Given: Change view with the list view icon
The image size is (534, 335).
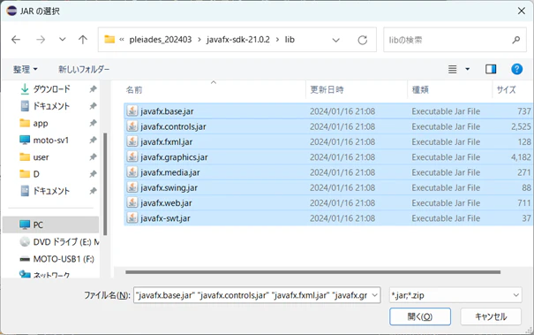Looking at the screenshot, I should 452,69.
